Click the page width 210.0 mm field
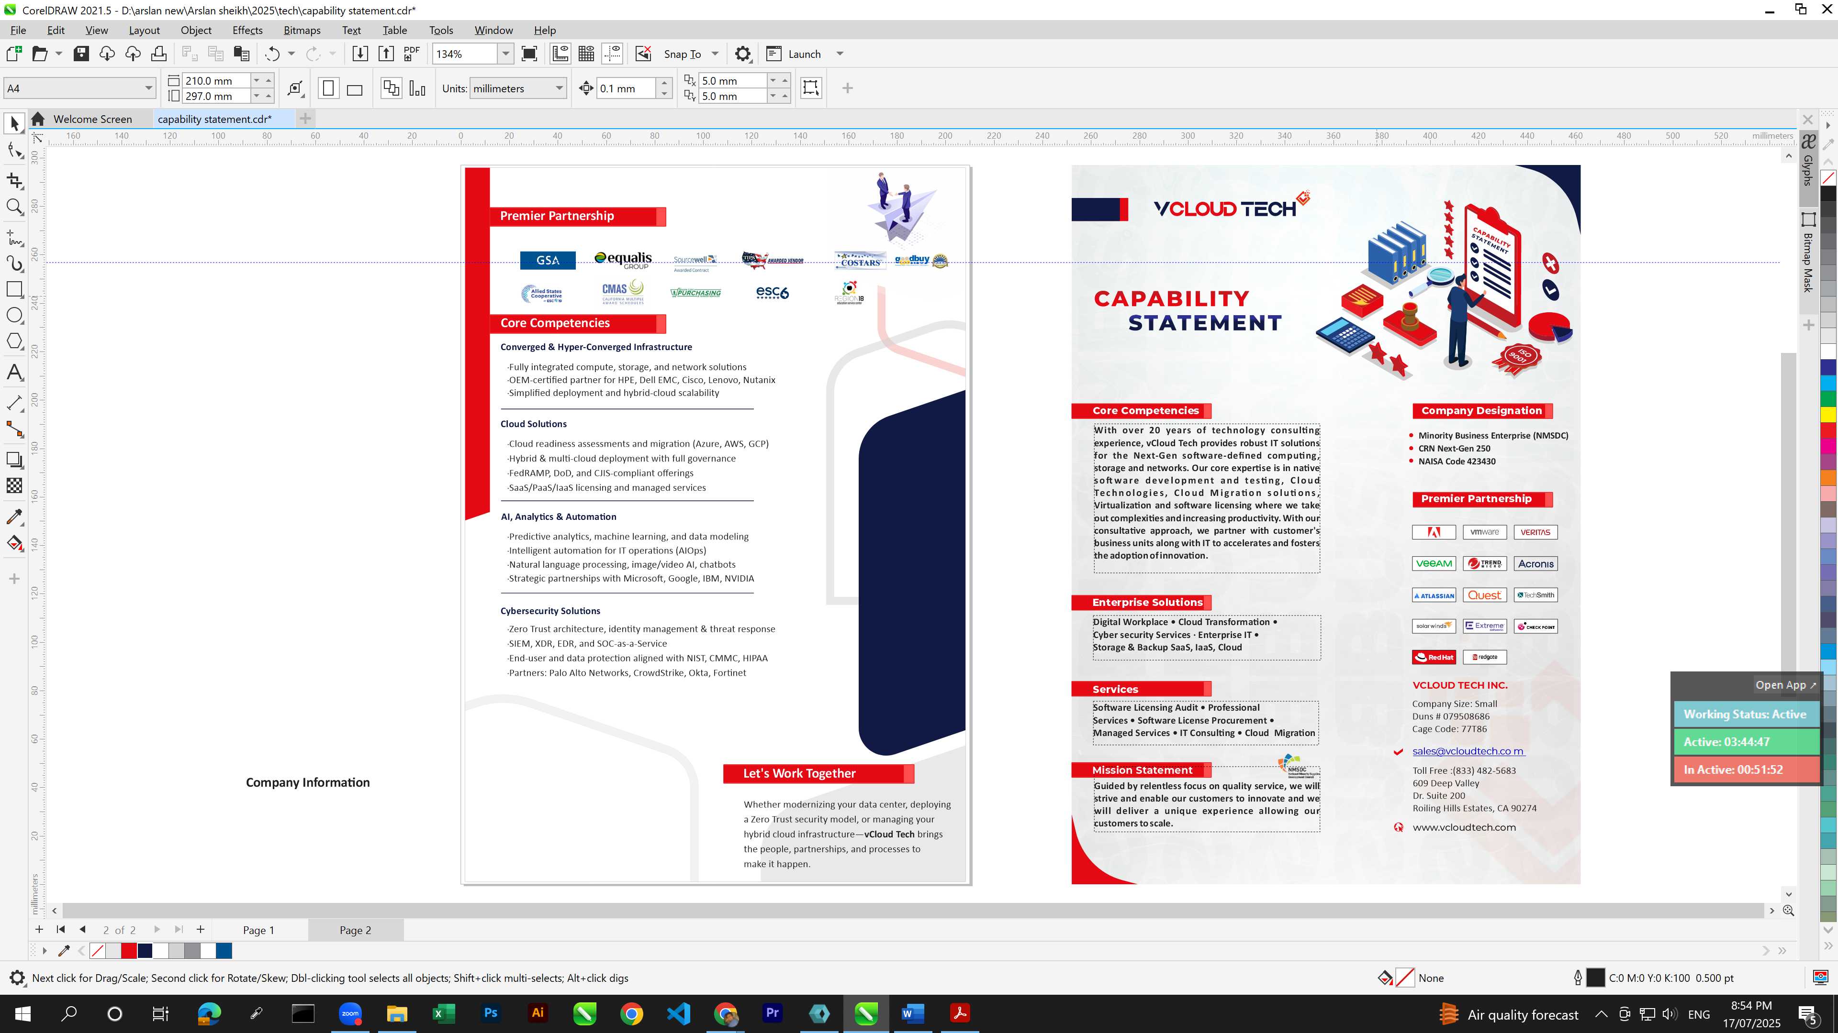The height and width of the screenshot is (1033, 1838). [x=216, y=80]
